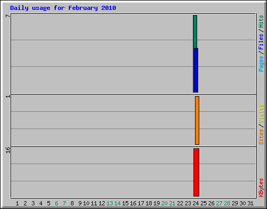Click green weekend day 13 on the x-axis

[110, 203]
